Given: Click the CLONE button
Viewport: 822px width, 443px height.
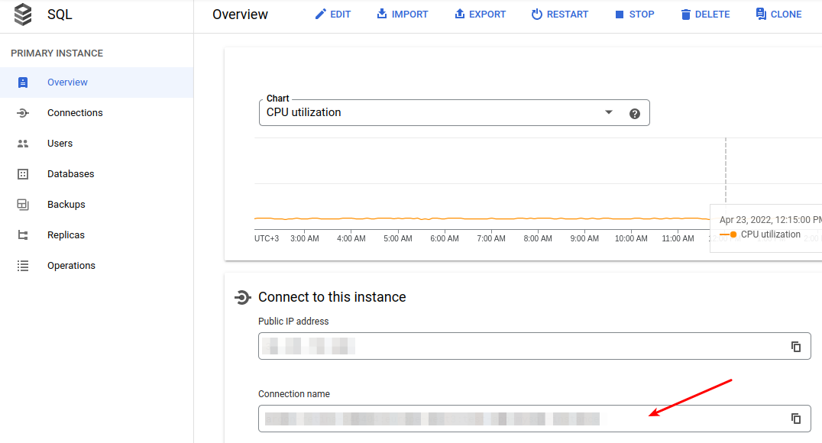Looking at the screenshot, I should pyautogui.click(x=778, y=14).
